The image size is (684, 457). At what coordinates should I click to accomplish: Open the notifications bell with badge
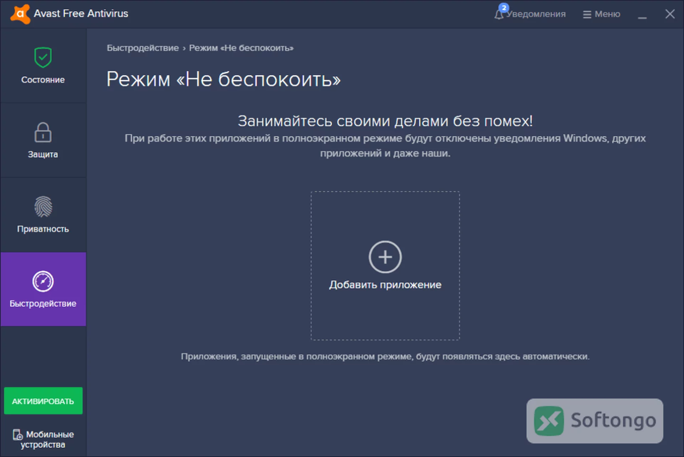pos(529,14)
